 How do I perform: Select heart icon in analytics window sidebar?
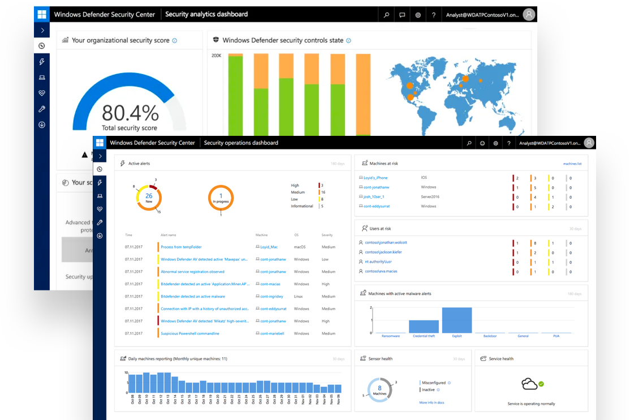pyautogui.click(x=42, y=93)
